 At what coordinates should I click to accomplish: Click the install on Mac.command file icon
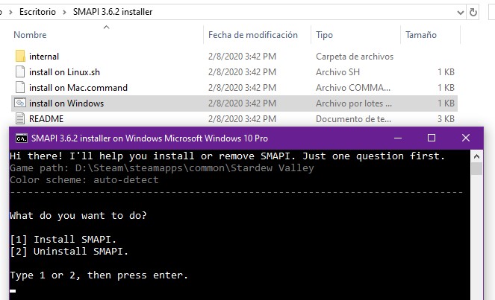pyautogui.click(x=20, y=87)
